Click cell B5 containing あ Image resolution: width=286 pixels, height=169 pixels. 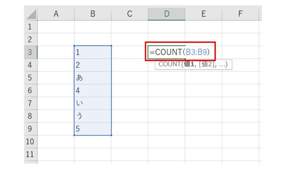pos(93,78)
